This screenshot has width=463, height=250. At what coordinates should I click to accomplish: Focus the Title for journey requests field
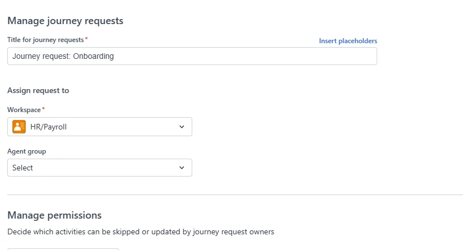tap(224, 56)
